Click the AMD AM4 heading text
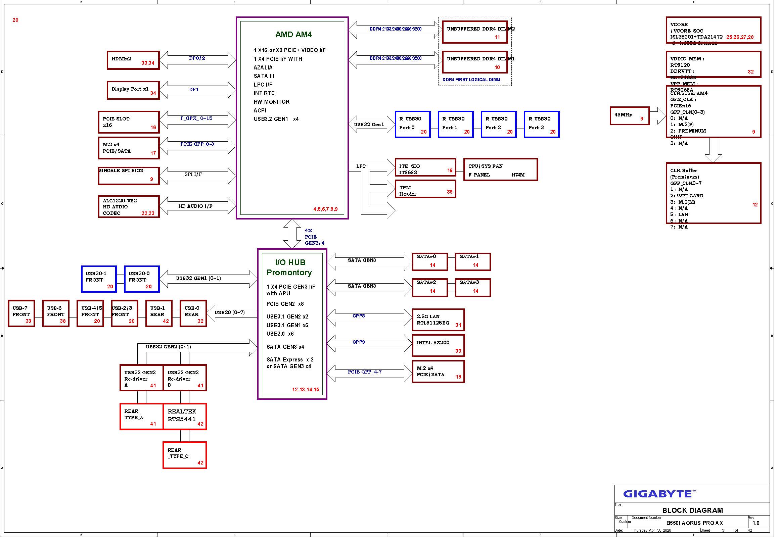The image size is (778, 538). (293, 34)
